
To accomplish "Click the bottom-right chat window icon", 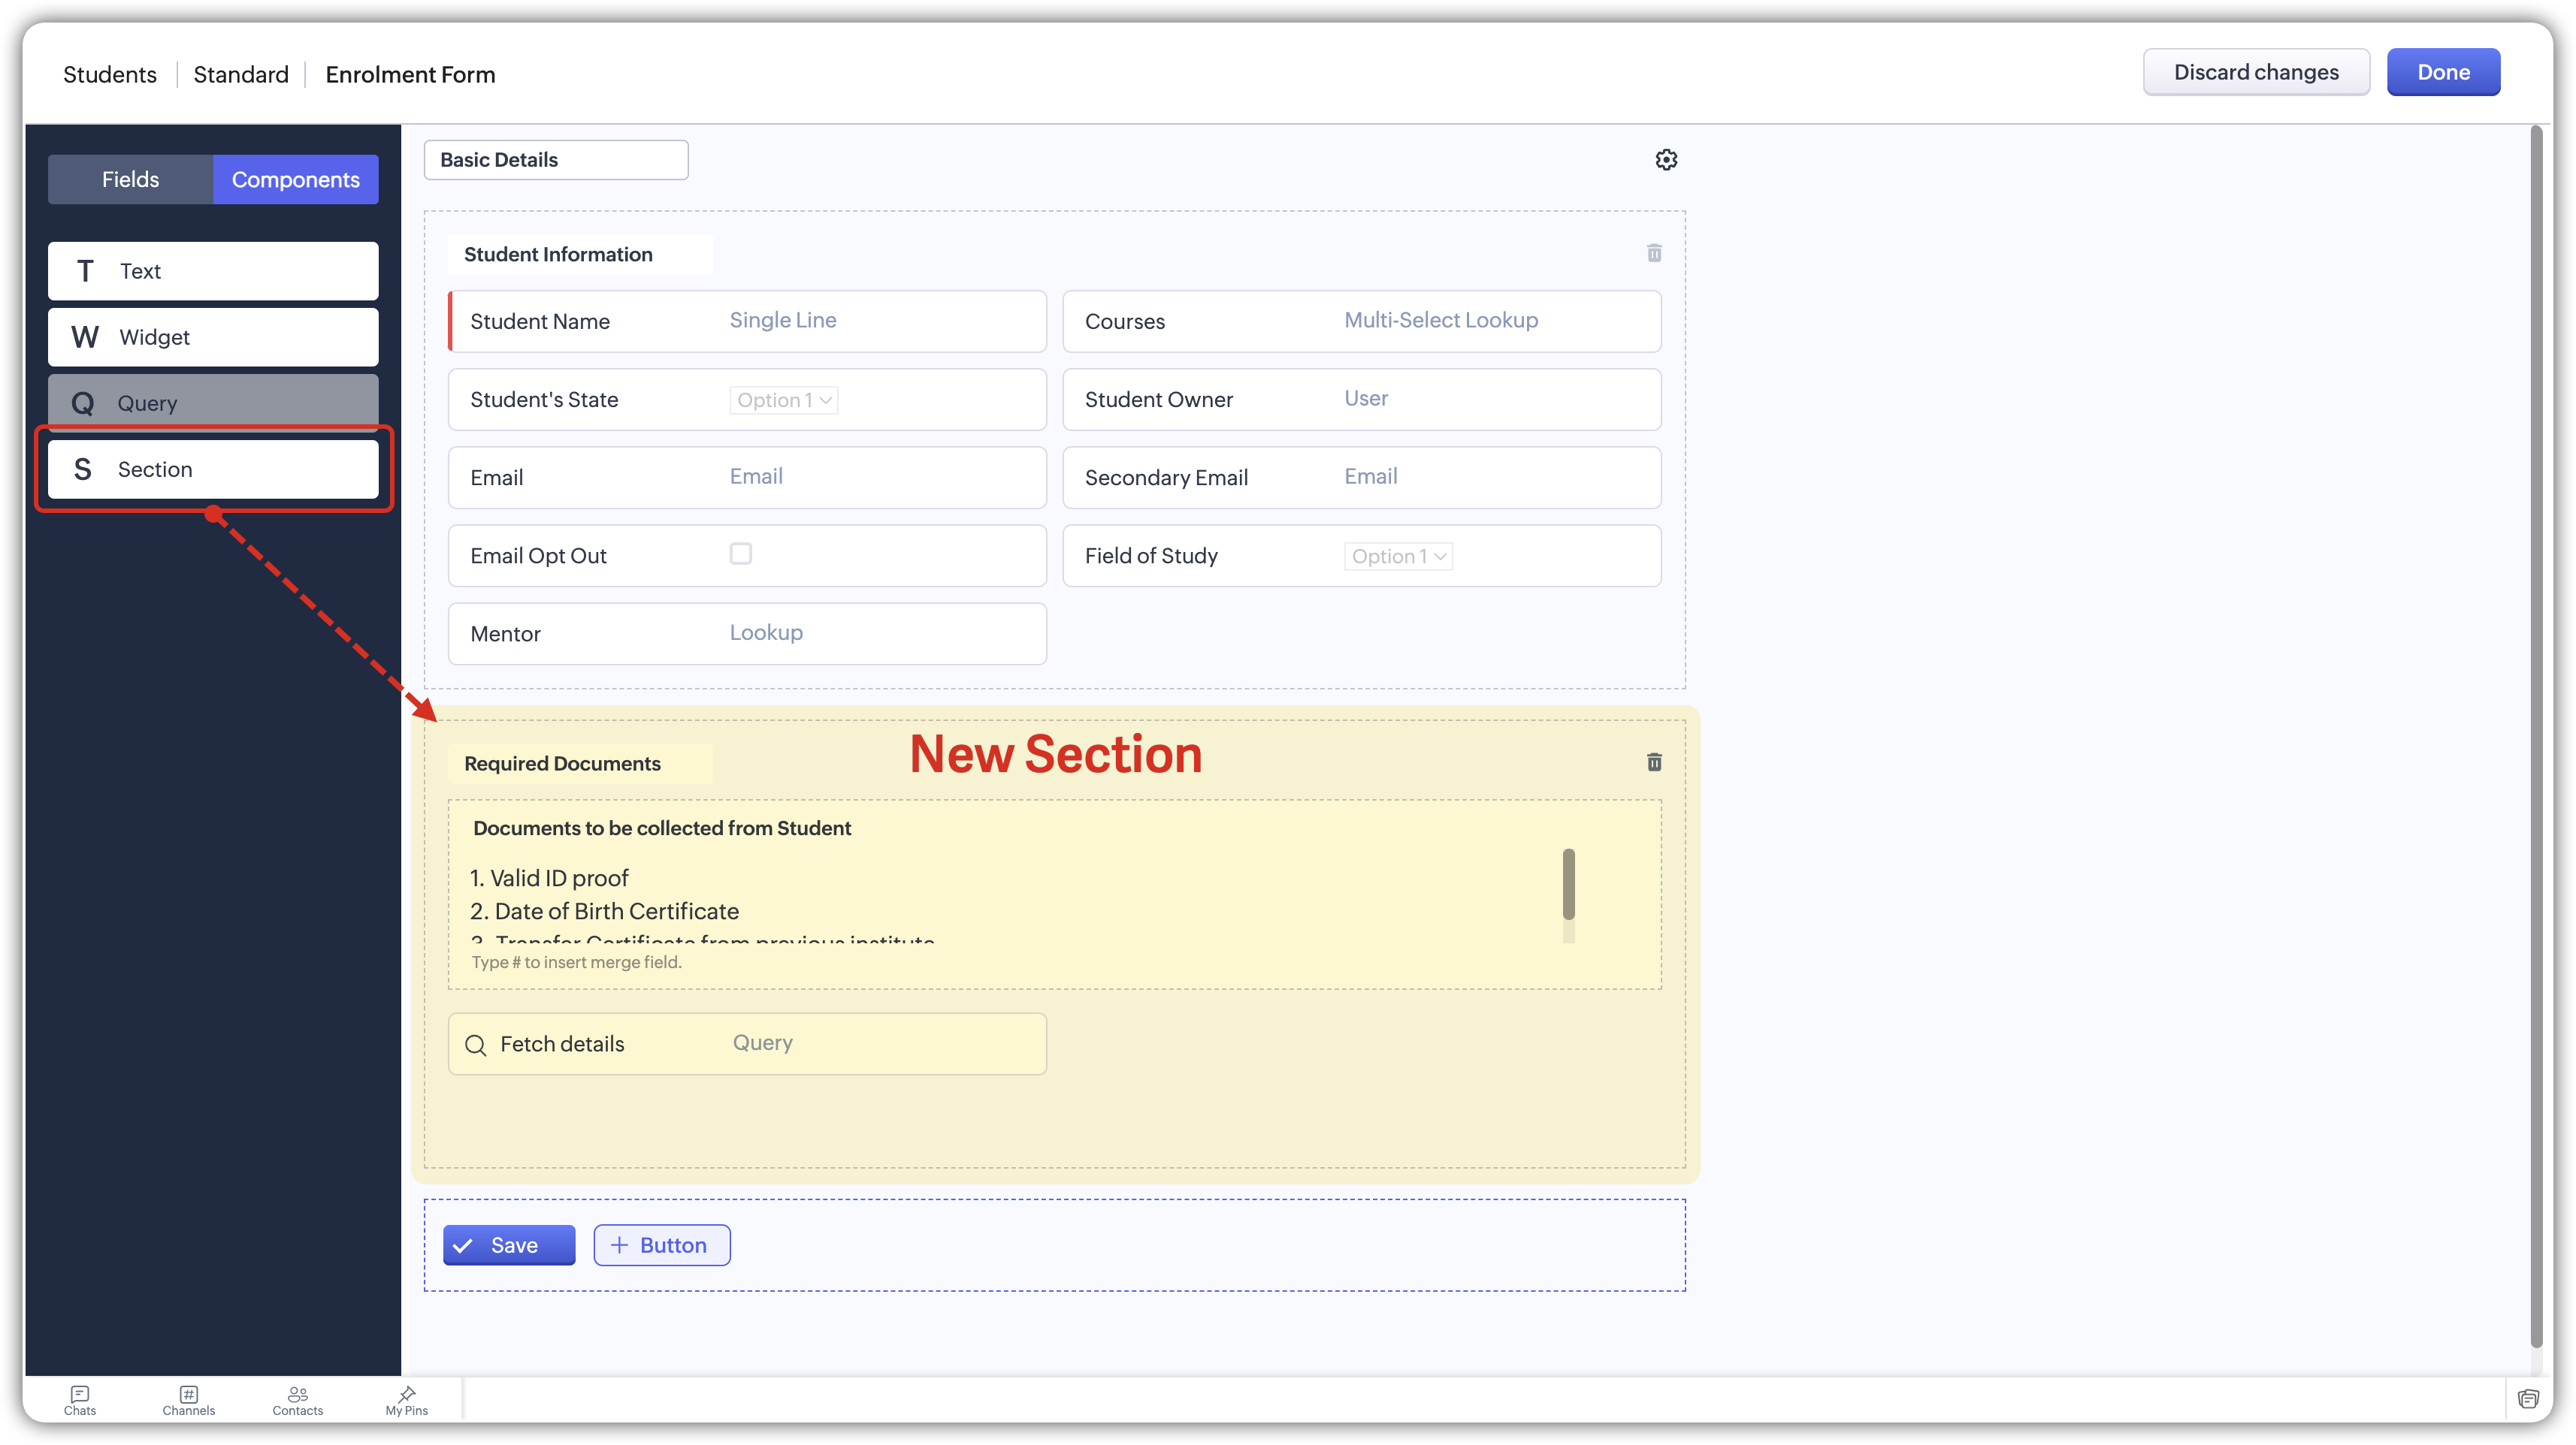I will click(2529, 1398).
